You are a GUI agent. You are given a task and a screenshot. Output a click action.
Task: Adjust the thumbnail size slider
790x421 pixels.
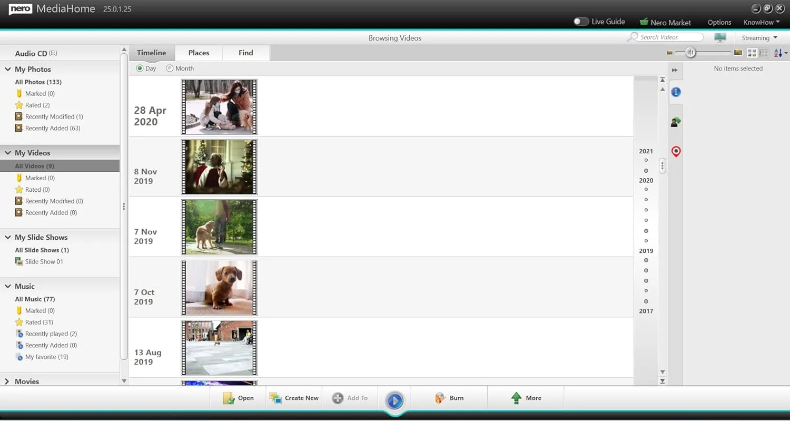coord(690,53)
